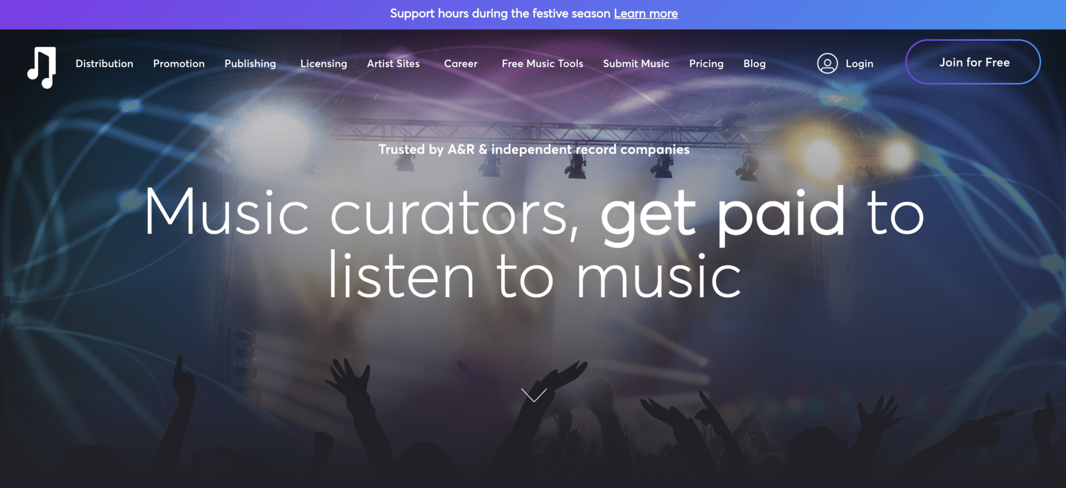1066x488 pixels.
Task: Click the 'Support hours during the festive season' text
Action: pyautogui.click(x=500, y=14)
